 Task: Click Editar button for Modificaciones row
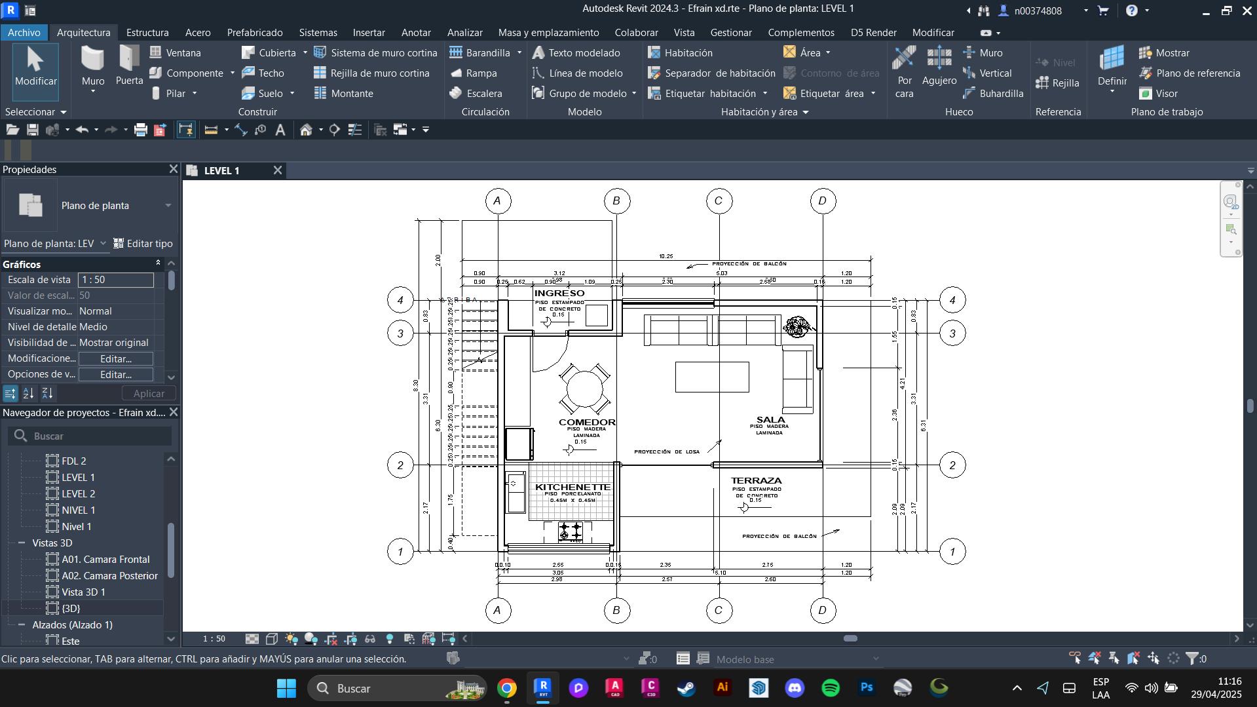[116, 359]
